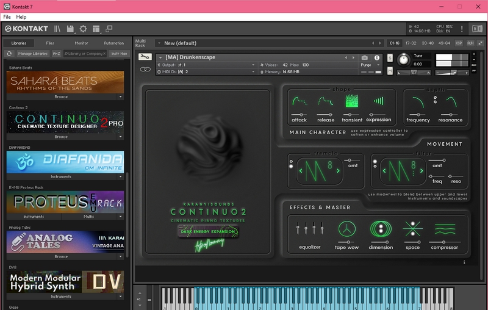Click the Manage Libraries button

point(32,54)
